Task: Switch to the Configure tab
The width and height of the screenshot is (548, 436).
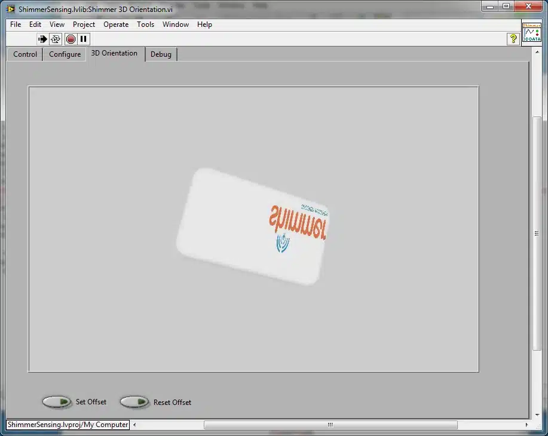Action: (x=65, y=54)
